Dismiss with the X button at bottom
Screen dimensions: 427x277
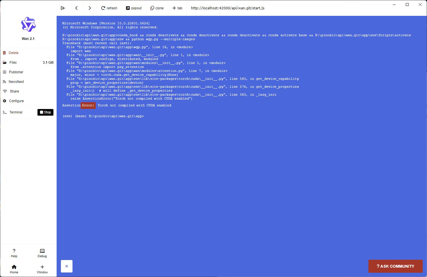pos(67,266)
